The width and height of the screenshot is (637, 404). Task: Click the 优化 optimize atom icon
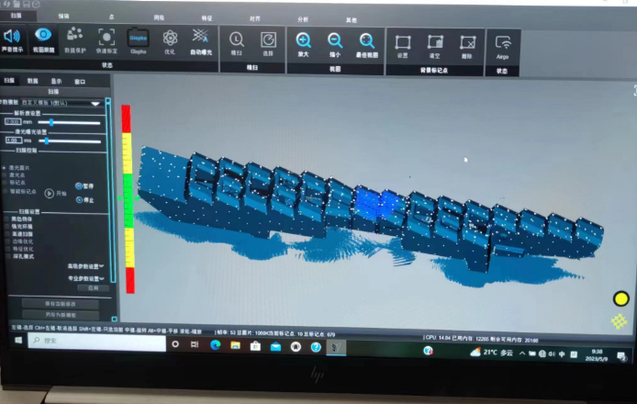pos(170,39)
